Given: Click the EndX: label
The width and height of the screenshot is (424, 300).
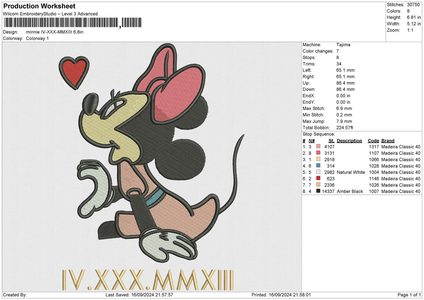Looking at the screenshot, I should pyautogui.click(x=309, y=96).
